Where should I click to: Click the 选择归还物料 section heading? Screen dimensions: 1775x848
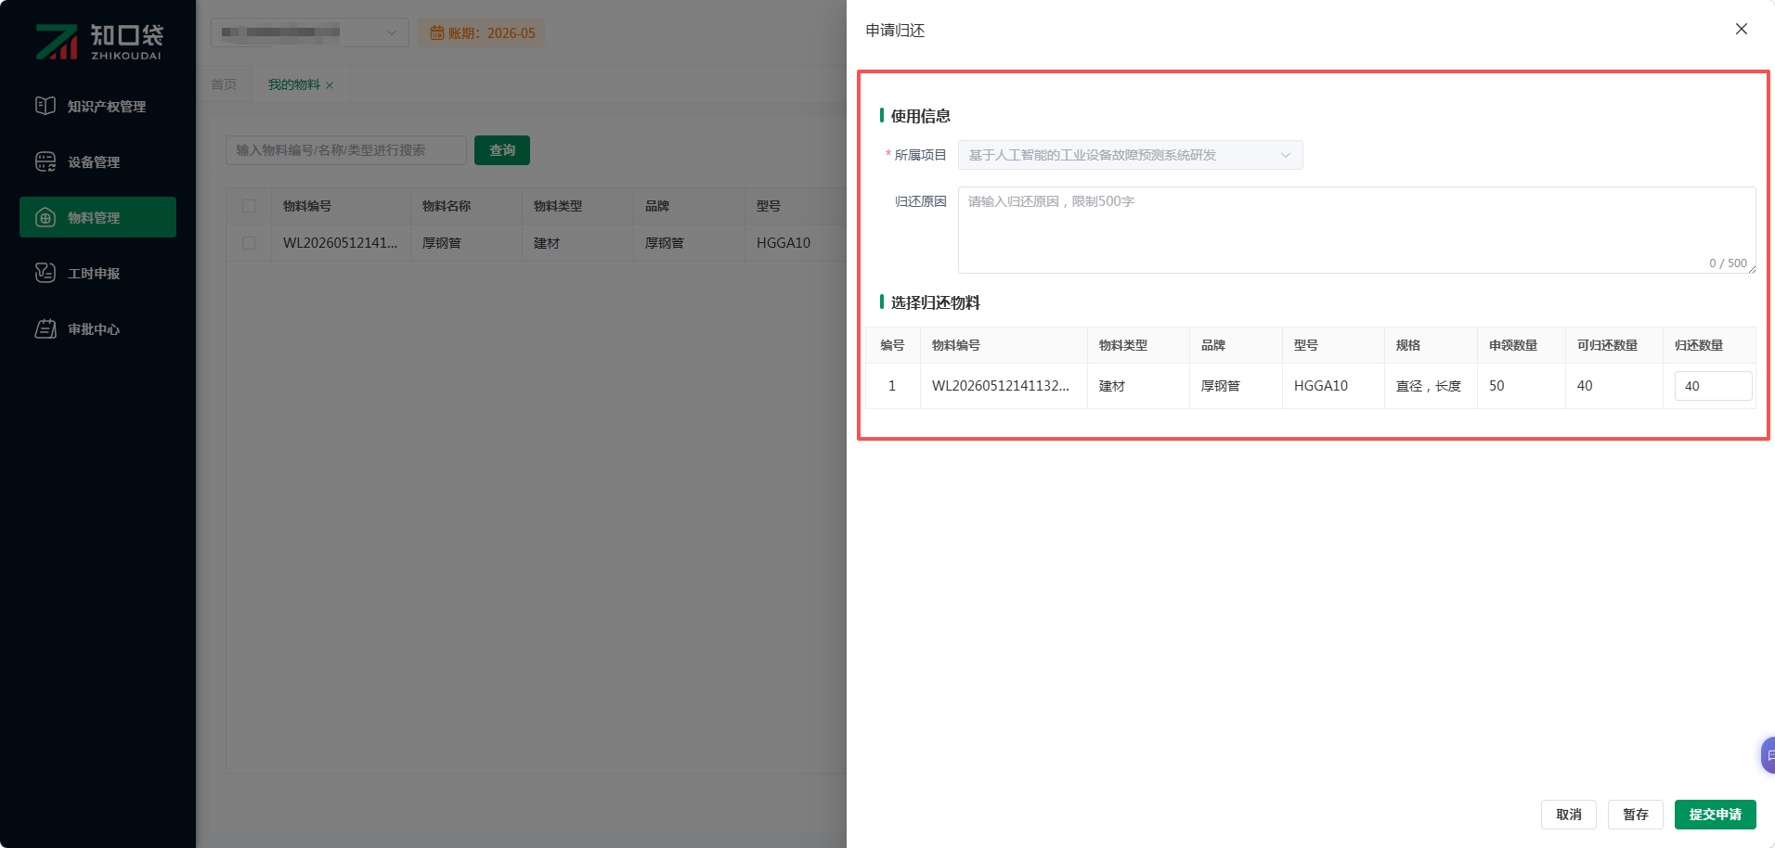pyautogui.click(x=936, y=302)
